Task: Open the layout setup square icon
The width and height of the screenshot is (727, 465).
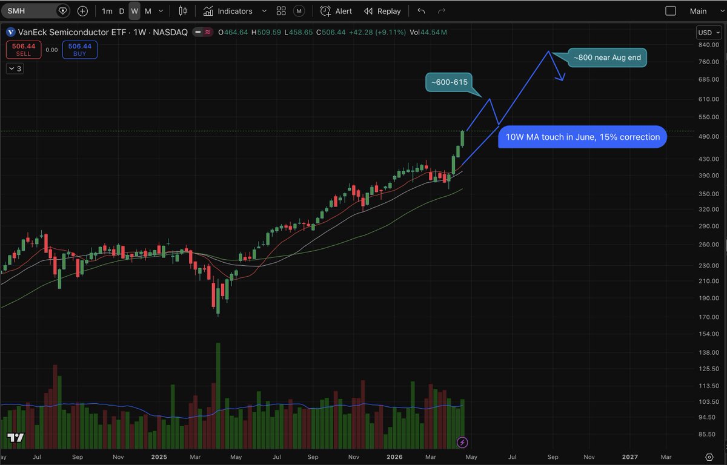Action: (x=671, y=11)
